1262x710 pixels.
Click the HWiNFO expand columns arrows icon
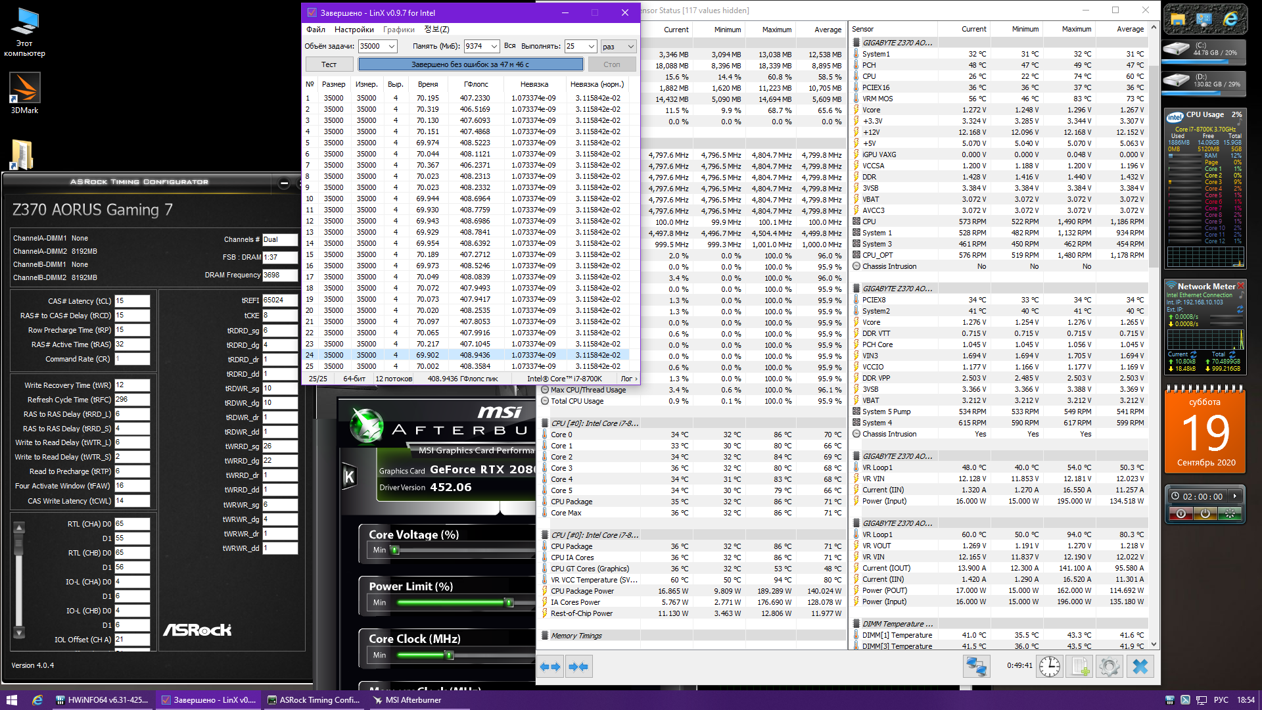(550, 667)
